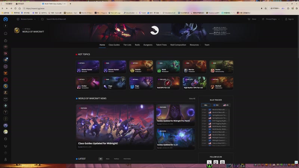This screenshot has width=299, height=168.
Task: Select Hotfixes filter in Latest section
Action: (116, 159)
